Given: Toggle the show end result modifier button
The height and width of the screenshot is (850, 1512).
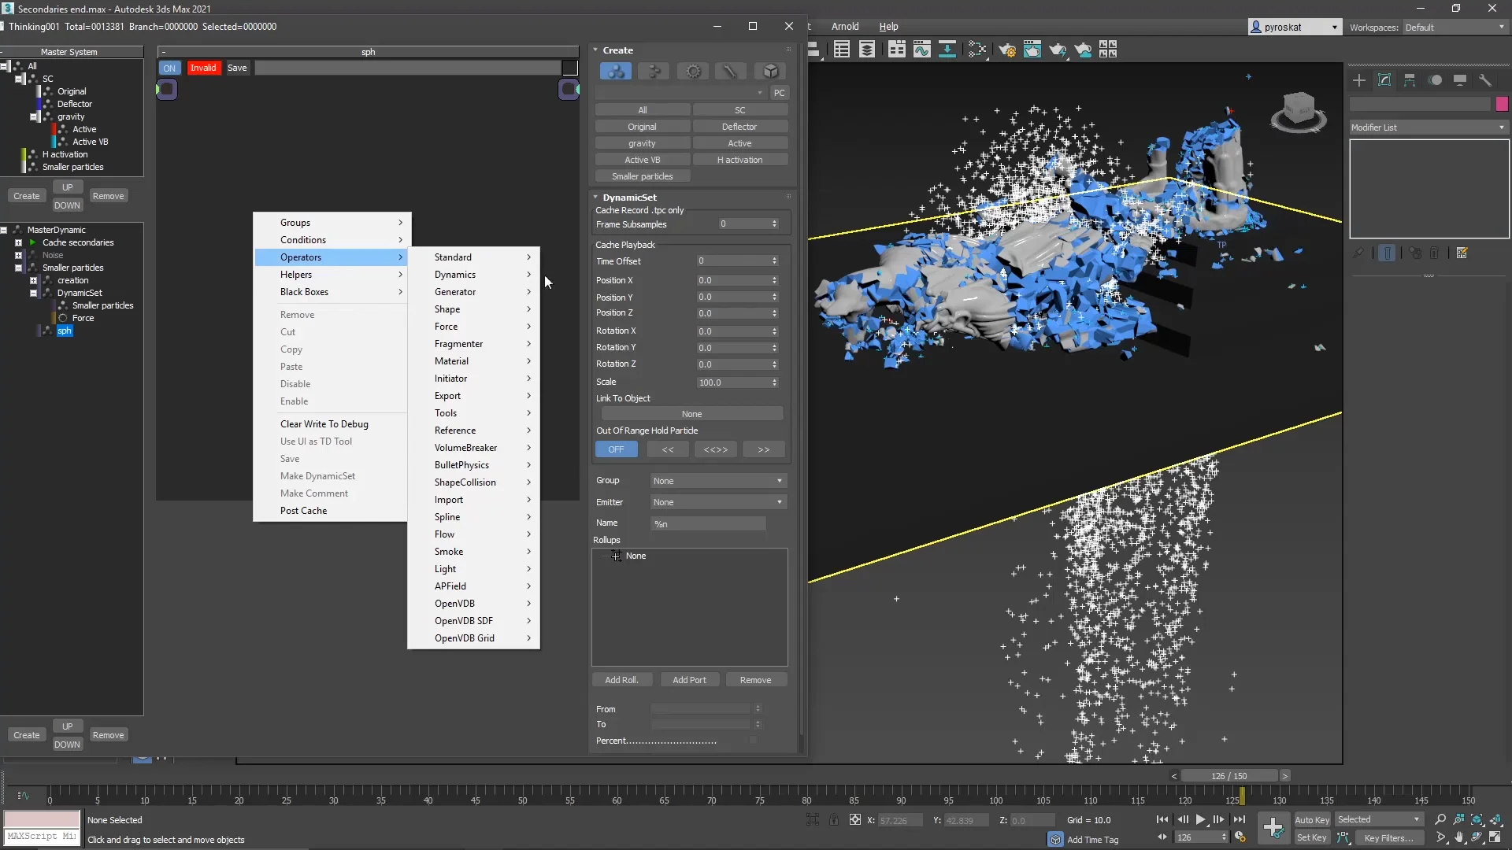Looking at the screenshot, I should pyautogui.click(x=1388, y=253).
